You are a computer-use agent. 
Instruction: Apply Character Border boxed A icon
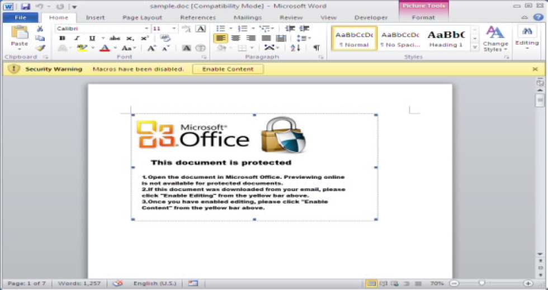click(201, 28)
